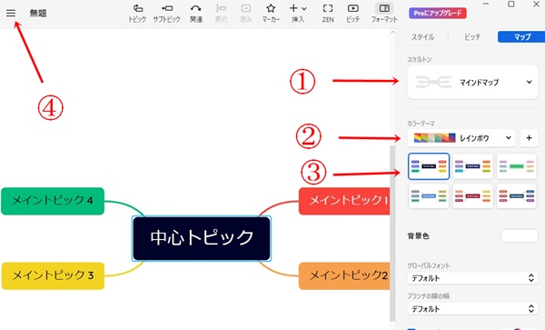This screenshot has width=545, height=330.
Task: Select the メイントピック 4 node
Action: click(53, 201)
